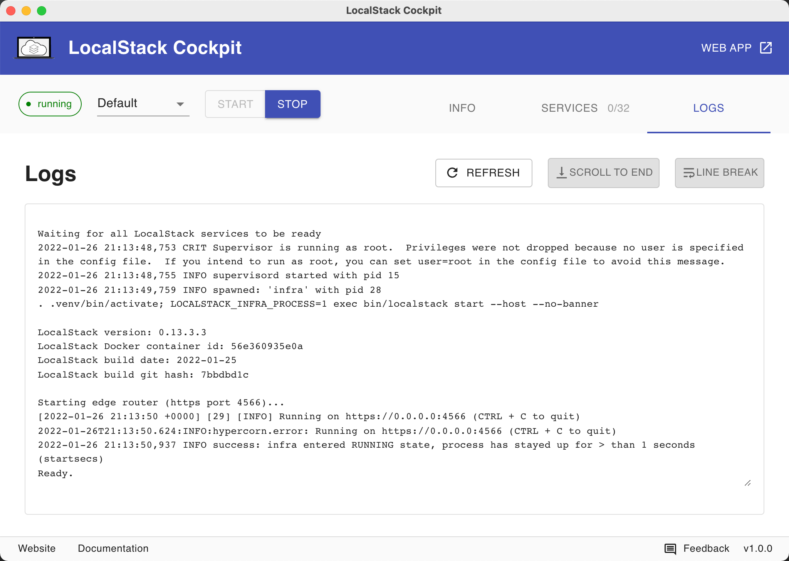
Task: Click the LocalStack laptop cloud logo
Action: tap(34, 48)
